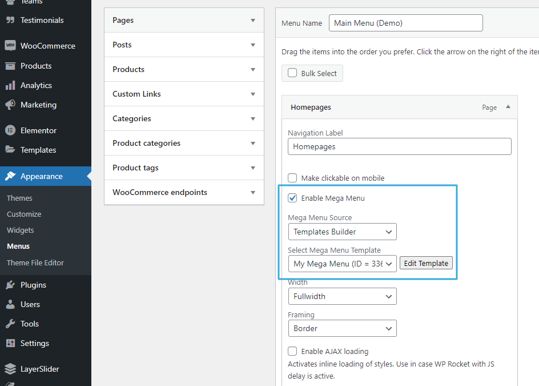539x386 pixels.
Task: Click the Elementor sidebar icon
Action: pos(10,130)
